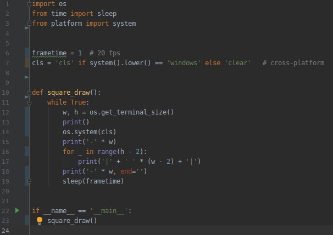This screenshot has height=235, width=333.
Task: Click the import fold end marker at line 3
Action: click(x=29, y=24)
